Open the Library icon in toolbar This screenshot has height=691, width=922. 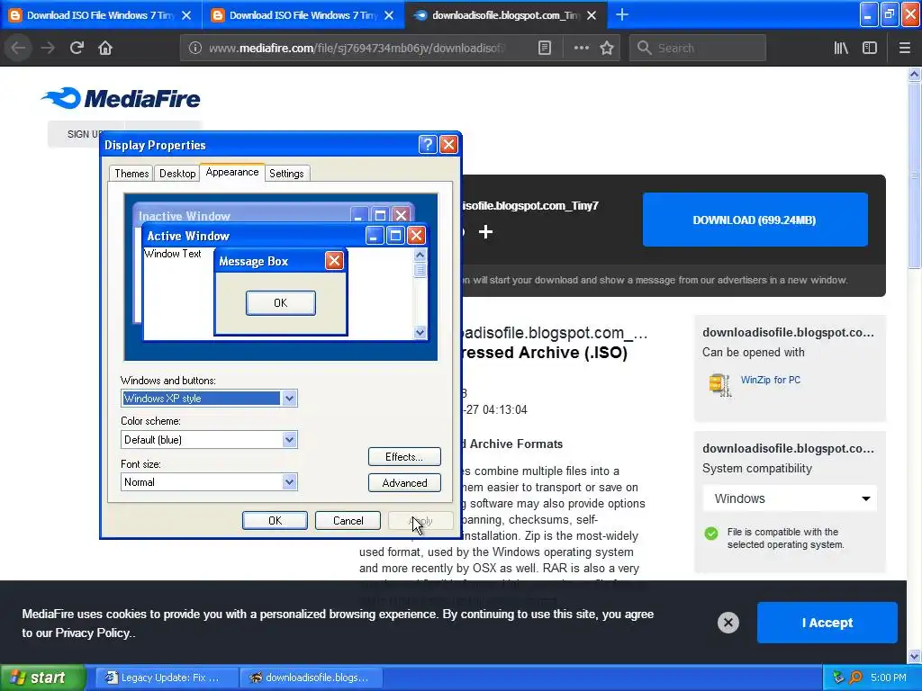pos(841,48)
